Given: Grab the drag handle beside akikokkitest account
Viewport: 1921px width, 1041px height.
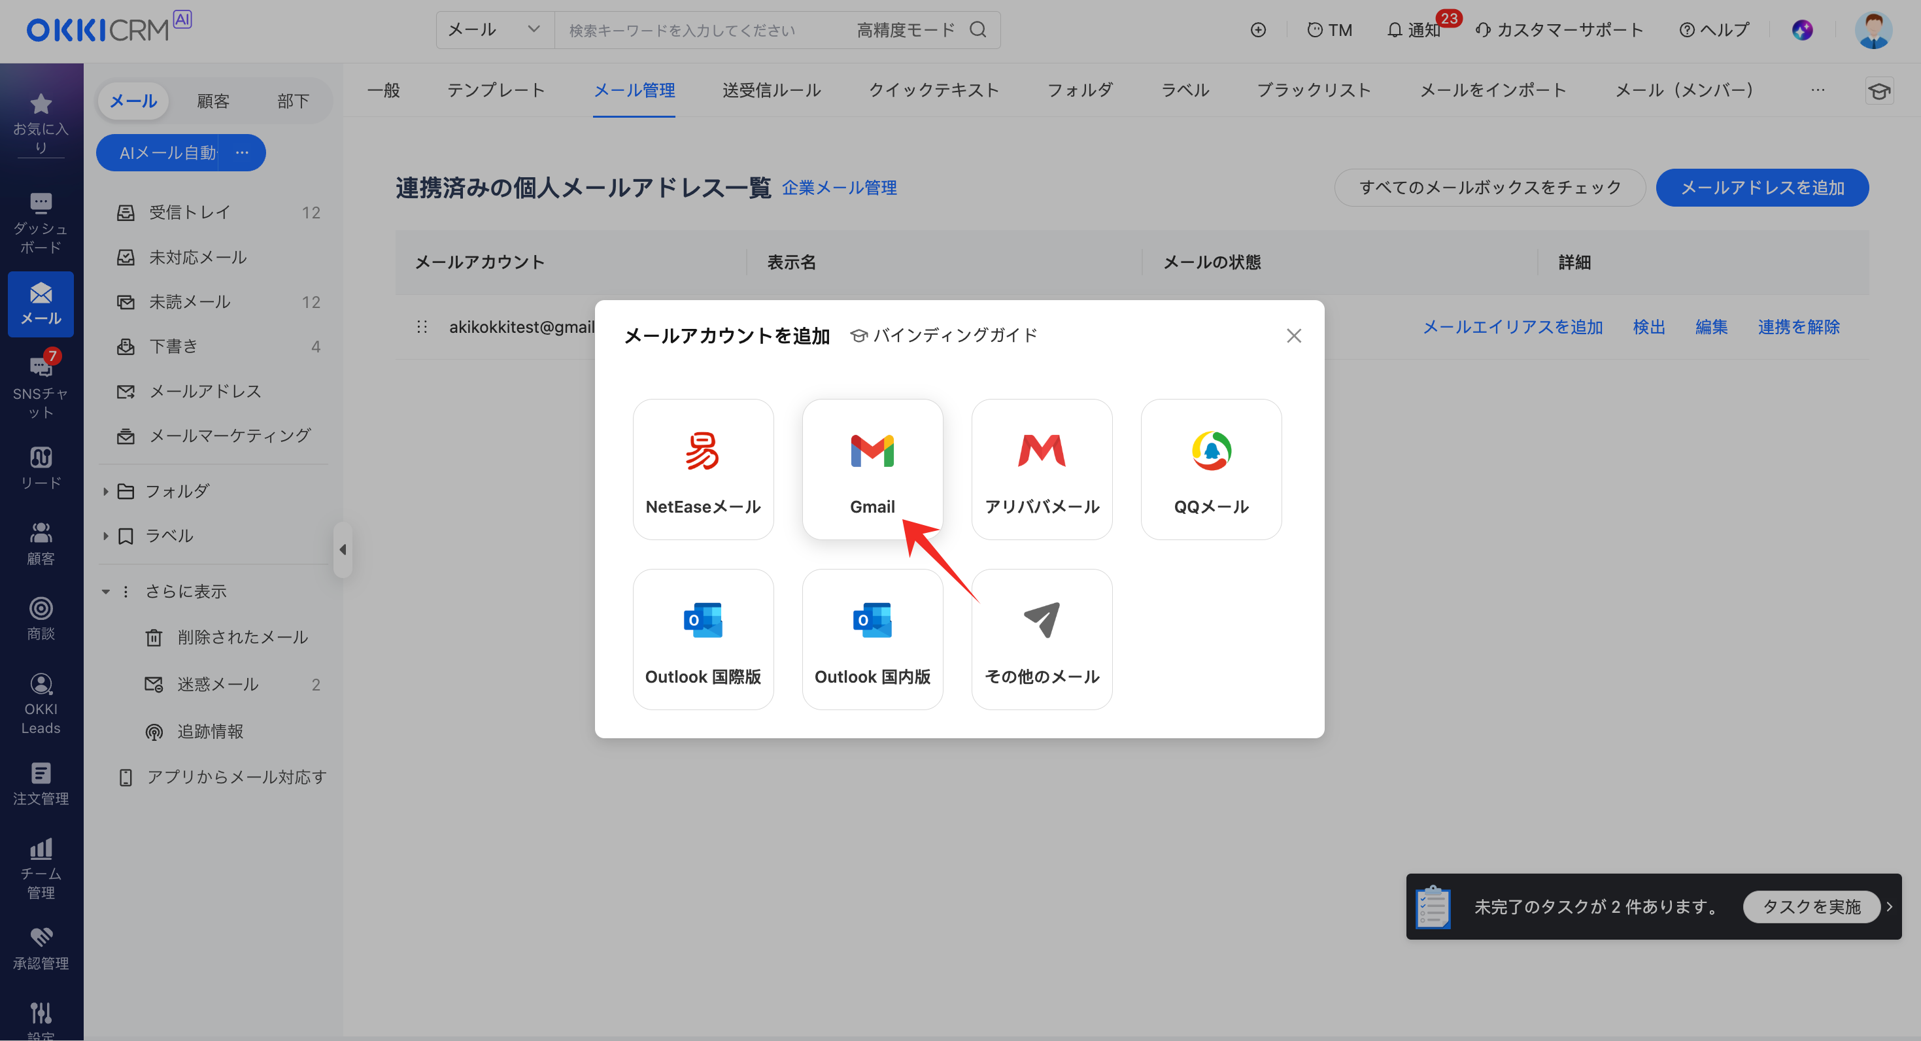Looking at the screenshot, I should click(x=421, y=328).
